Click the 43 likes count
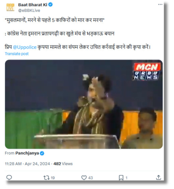Image resolution: width=174 pixels, height=189 pixels. (91, 178)
